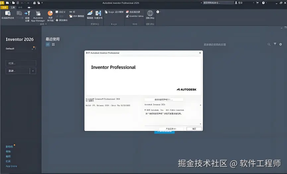Screen dimensions: 287x174
Task: Click the Projects icon next to the Home icon
Action: click(38, 3)
